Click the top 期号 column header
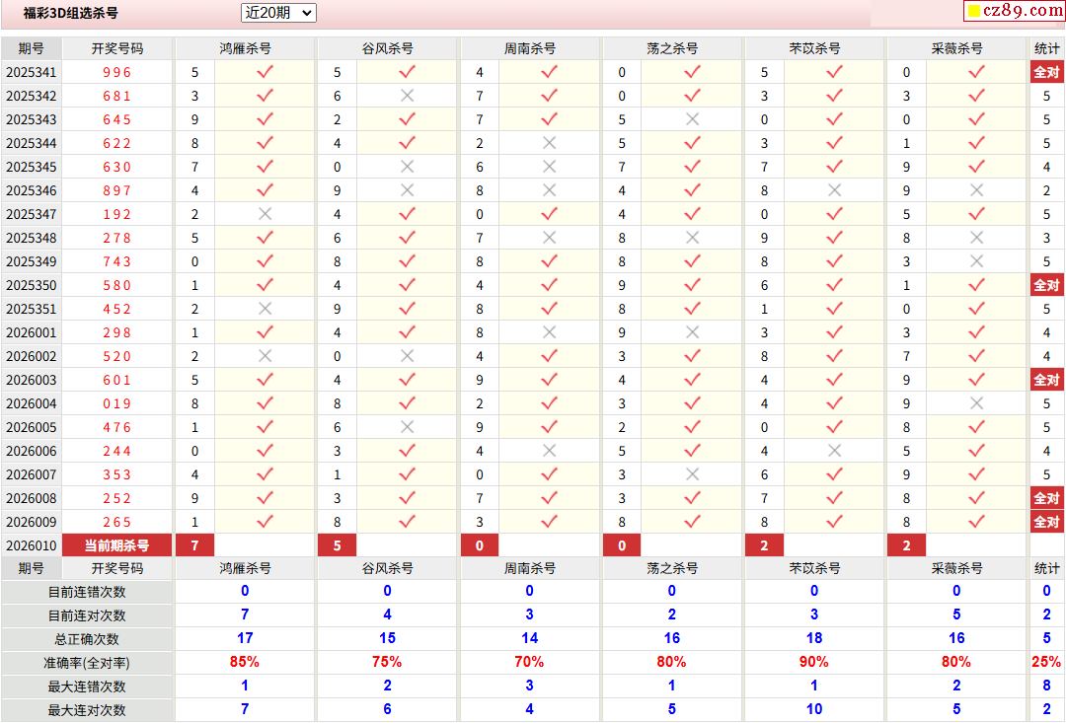The width and height of the screenshot is (1066, 723). click(31, 48)
